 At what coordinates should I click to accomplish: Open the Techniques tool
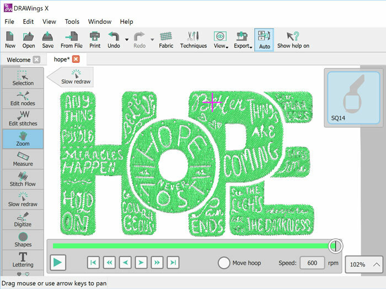pos(193,40)
